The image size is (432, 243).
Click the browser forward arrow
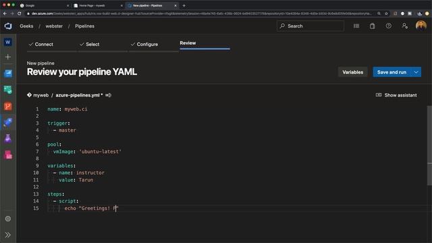[x=12, y=13]
